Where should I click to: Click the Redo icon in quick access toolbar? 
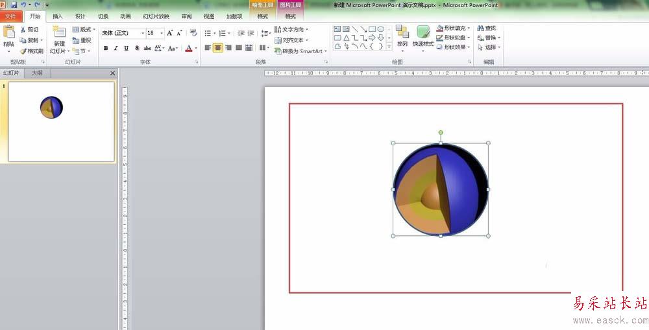tap(37, 5)
